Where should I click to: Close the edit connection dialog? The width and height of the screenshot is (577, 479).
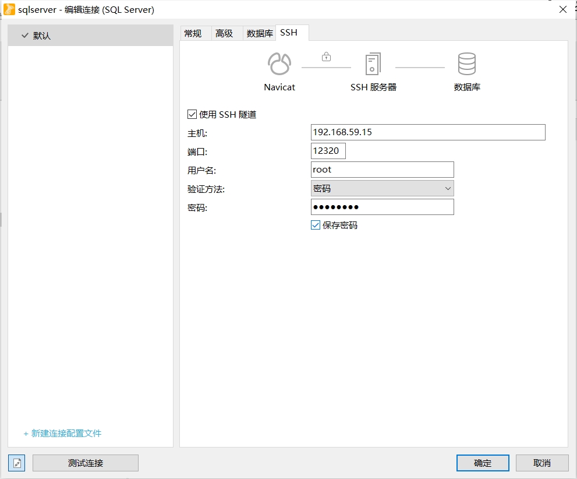pos(562,9)
